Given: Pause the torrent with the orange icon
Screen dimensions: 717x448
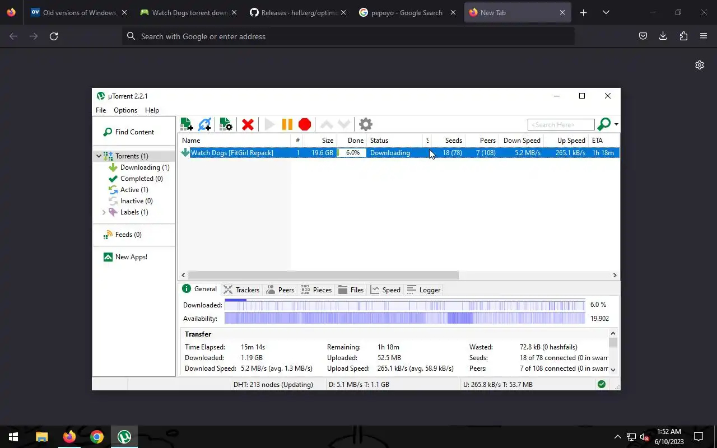Looking at the screenshot, I should pos(287,124).
